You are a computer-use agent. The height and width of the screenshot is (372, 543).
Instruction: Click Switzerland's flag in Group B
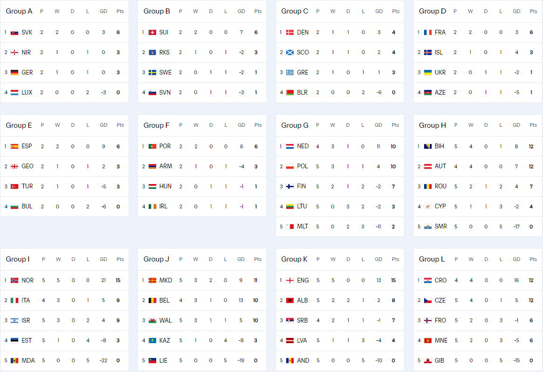click(x=152, y=33)
